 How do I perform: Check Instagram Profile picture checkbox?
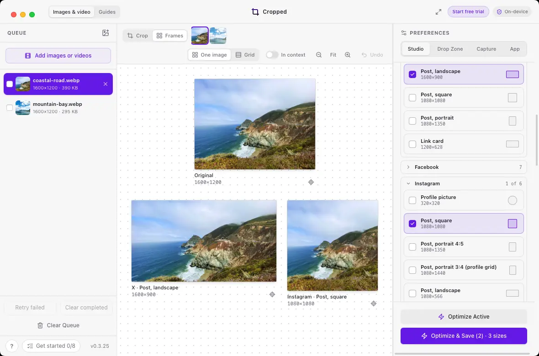(x=412, y=200)
